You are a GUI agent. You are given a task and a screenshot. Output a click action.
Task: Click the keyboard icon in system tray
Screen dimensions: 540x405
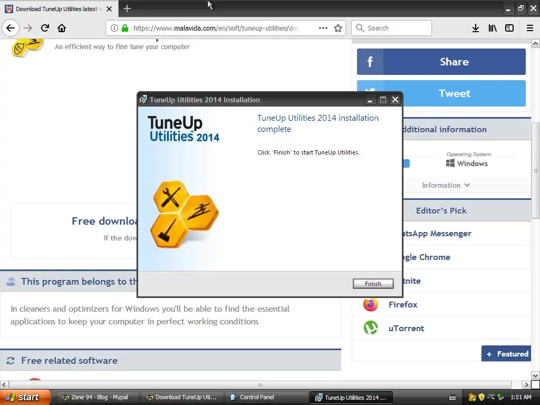click(452, 398)
